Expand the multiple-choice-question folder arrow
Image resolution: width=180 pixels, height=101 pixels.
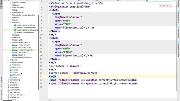point(10,15)
